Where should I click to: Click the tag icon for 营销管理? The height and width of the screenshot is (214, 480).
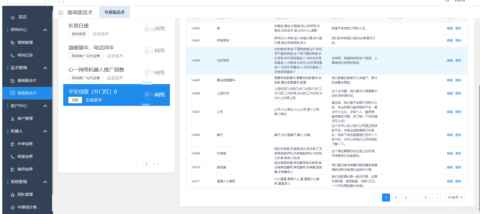pyautogui.click(x=12, y=43)
